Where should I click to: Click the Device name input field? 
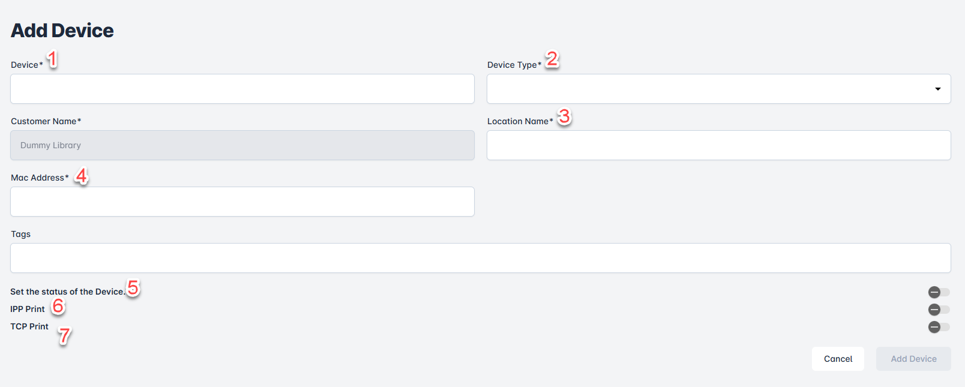[242, 89]
